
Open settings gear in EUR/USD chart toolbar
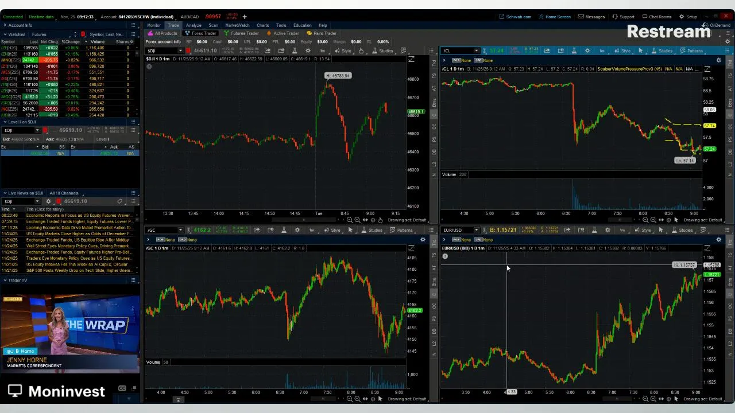608,230
